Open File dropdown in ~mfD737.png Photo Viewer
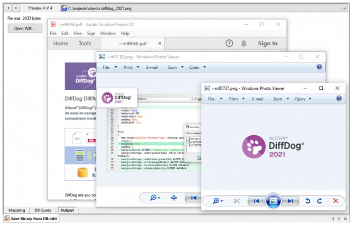The width and height of the screenshot is (354, 226). (x=215, y=99)
